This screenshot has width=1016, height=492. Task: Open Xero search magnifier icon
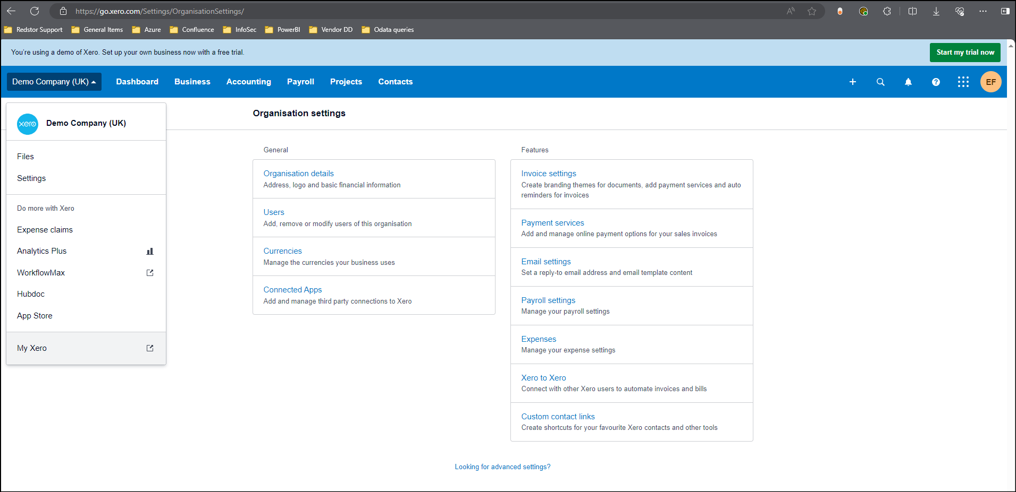(x=880, y=82)
